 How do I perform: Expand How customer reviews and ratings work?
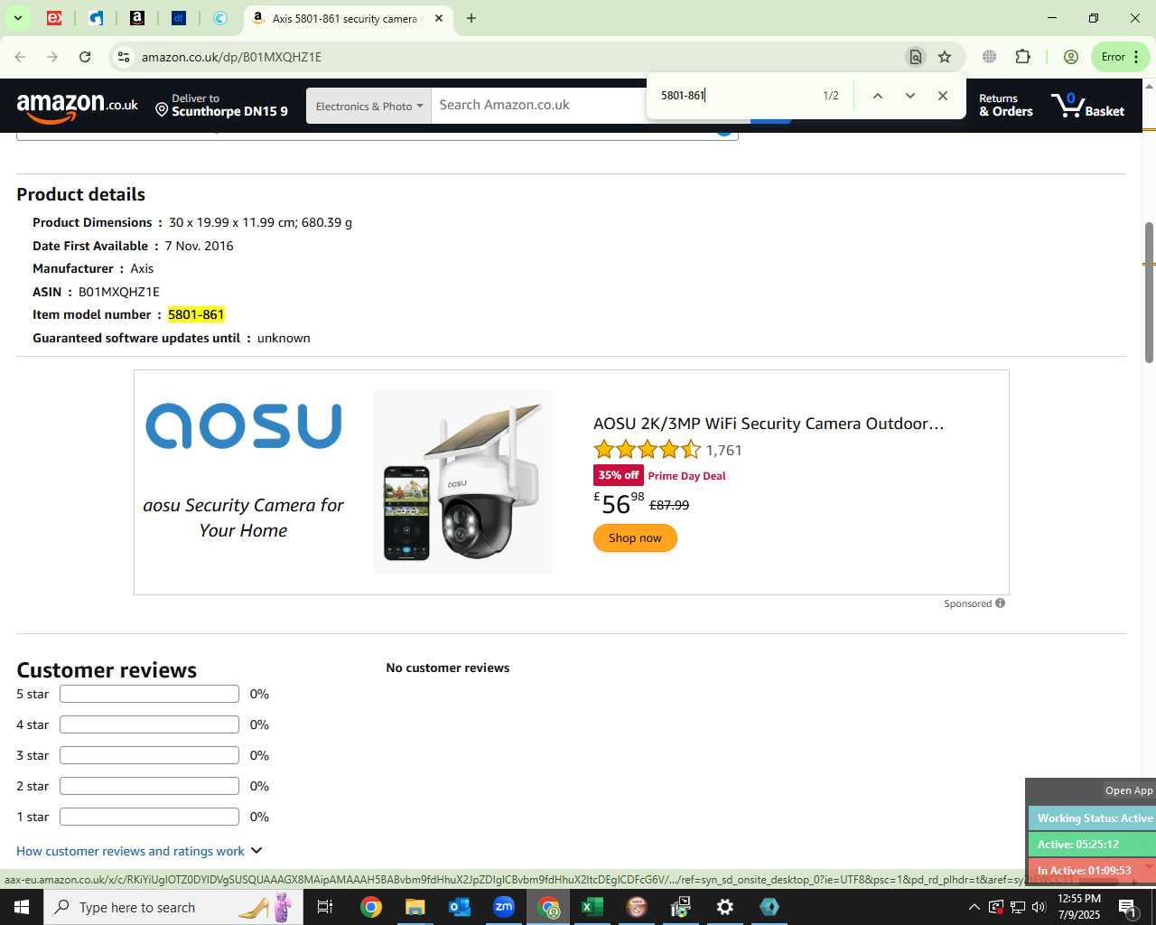click(x=139, y=851)
